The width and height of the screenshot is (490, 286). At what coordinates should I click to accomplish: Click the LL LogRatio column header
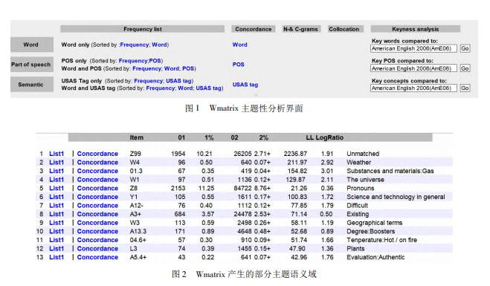[325, 137]
